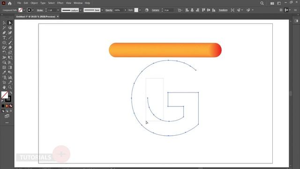Choose the Rotate tool
300x169 pixels.
pyautogui.click(x=4, y=53)
